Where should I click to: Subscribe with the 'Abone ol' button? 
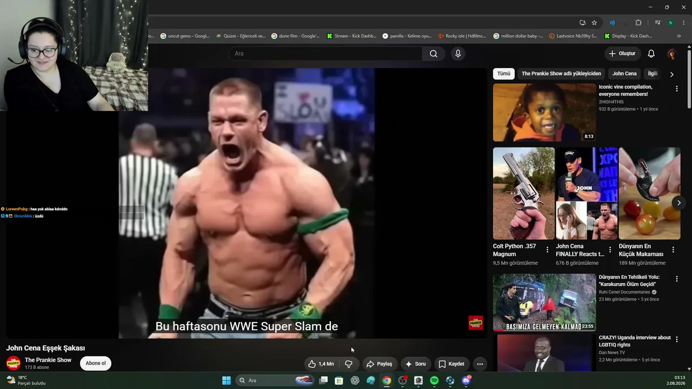click(x=96, y=363)
